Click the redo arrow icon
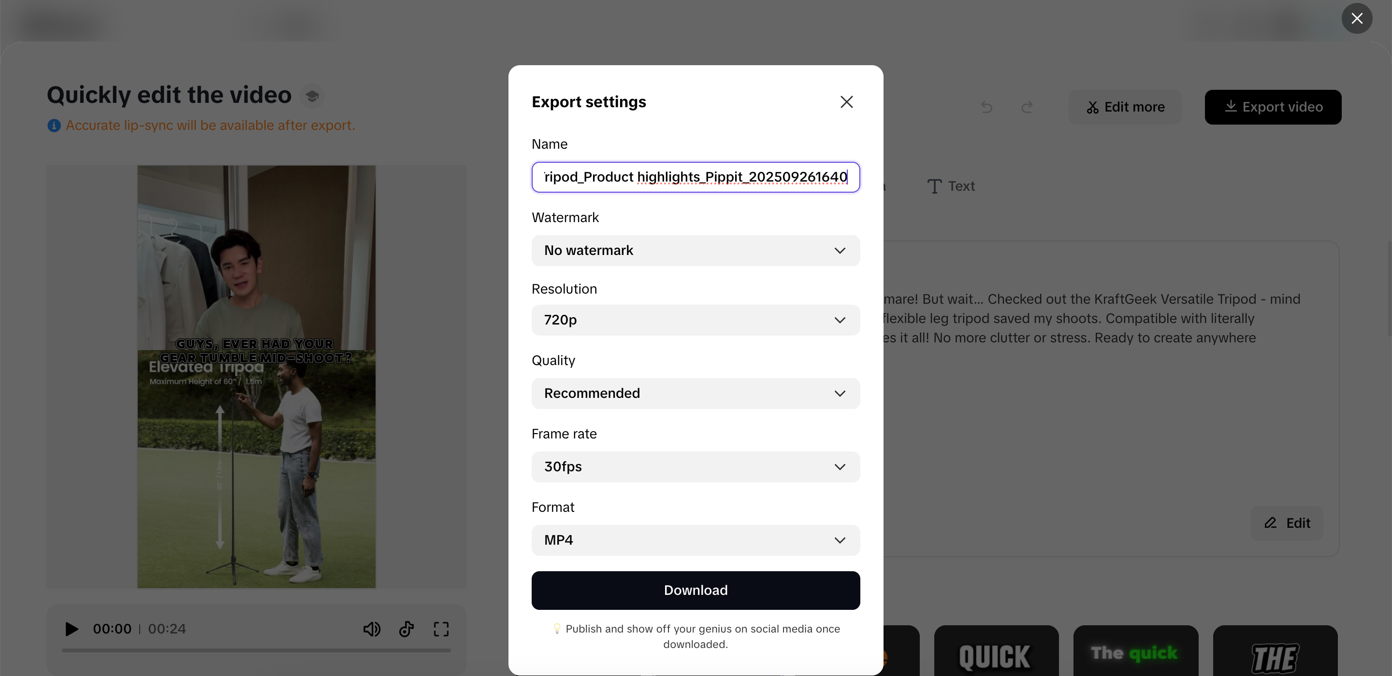The image size is (1392, 676). tap(1027, 107)
